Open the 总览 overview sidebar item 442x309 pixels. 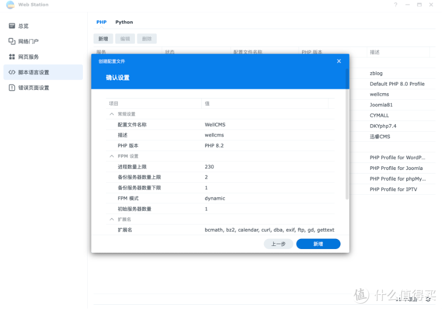point(43,26)
